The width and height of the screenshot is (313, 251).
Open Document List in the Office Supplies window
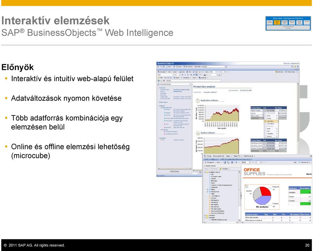click(x=218, y=156)
